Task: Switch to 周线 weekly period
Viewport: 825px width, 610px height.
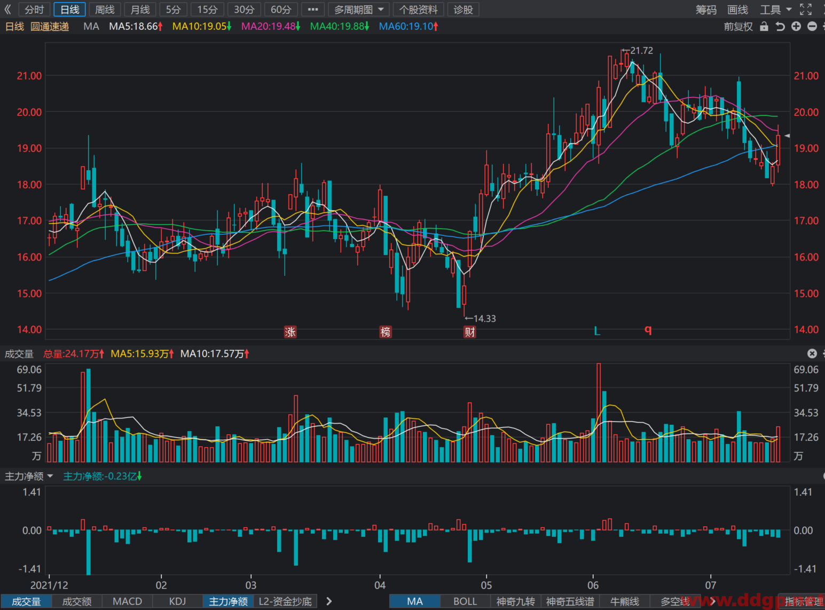Action: click(x=105, y=10)
